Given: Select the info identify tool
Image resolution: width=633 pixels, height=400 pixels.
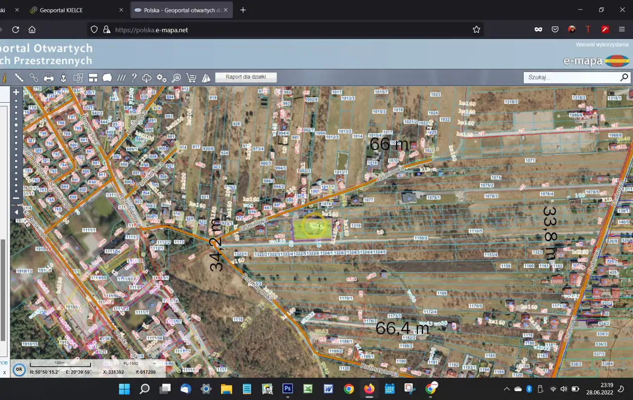Looking at the screenshot, I should [x=4, y=78].
